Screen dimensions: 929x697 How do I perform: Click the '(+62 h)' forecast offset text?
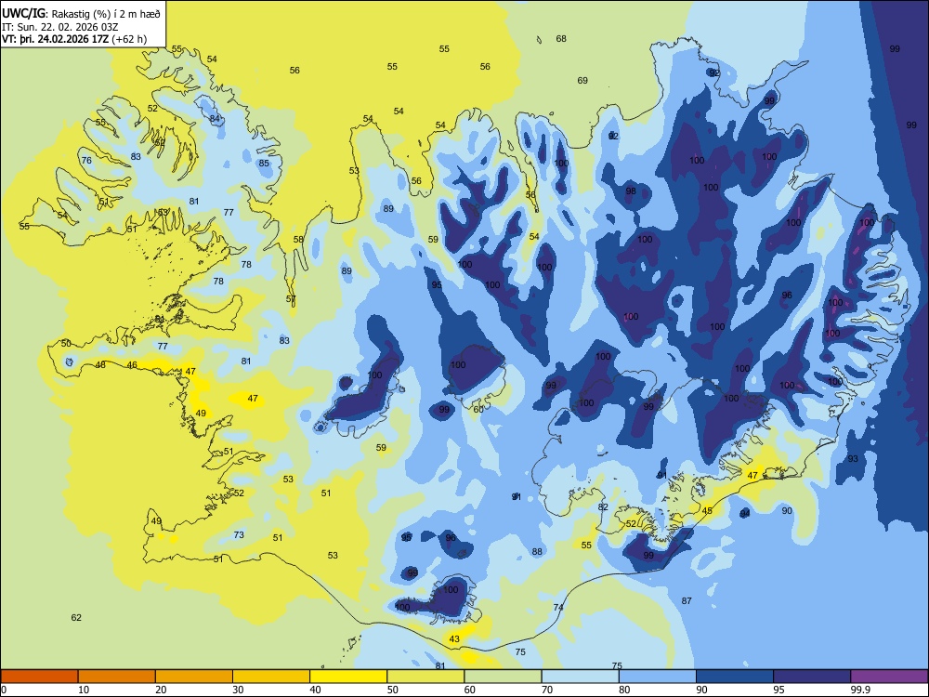[128, 40]
